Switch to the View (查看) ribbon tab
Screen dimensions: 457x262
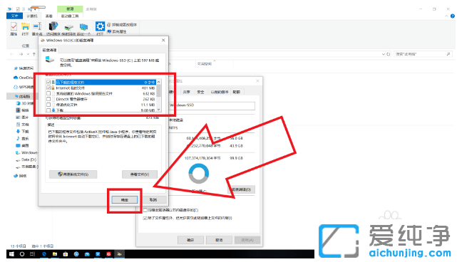click(48, 16)
